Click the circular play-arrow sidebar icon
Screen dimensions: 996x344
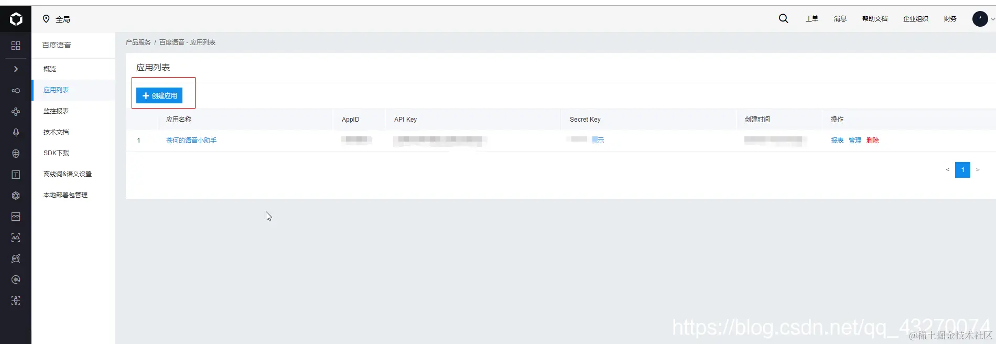16,279
